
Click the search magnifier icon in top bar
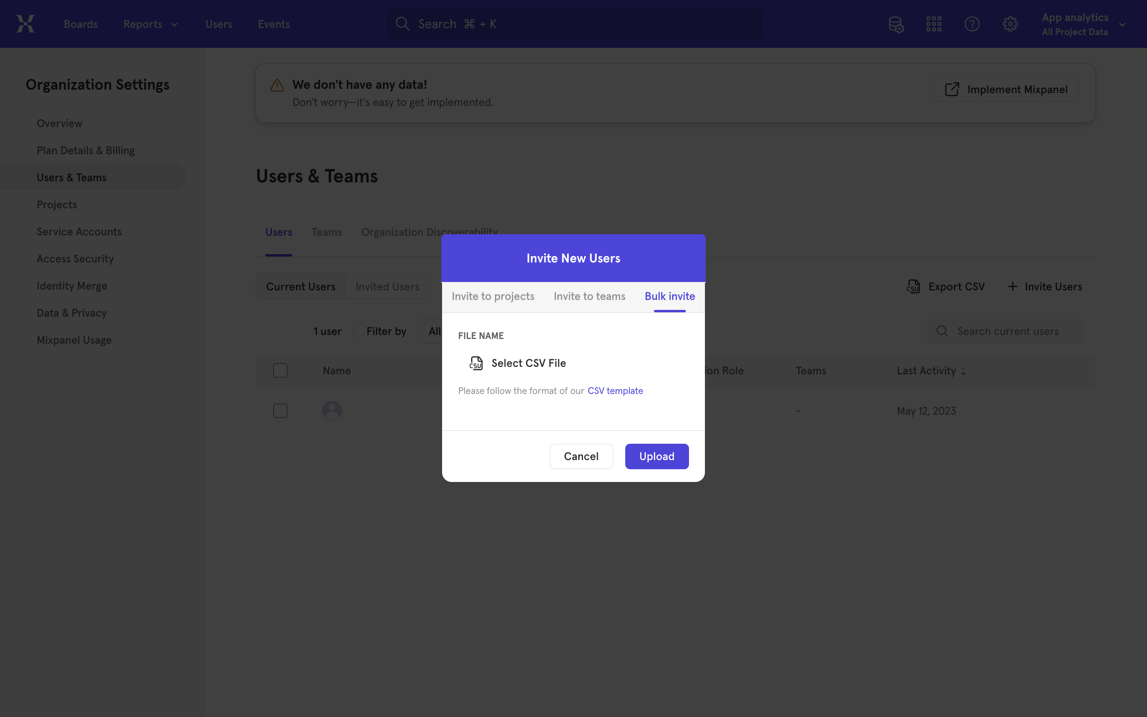[402, 24]
